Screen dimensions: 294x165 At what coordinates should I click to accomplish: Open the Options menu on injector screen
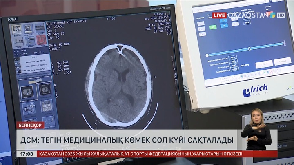(x=209, y=9)
